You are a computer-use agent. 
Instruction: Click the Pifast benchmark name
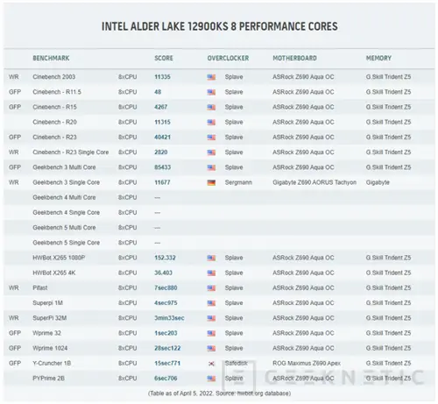point(40,287)
